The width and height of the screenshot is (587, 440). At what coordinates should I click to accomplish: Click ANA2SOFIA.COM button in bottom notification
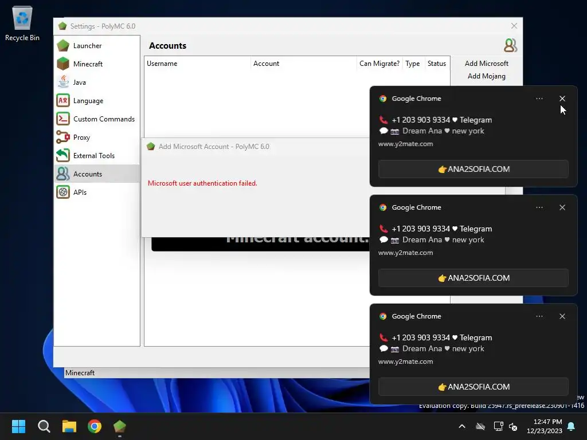pyautogui.click(x=473, y=387)
